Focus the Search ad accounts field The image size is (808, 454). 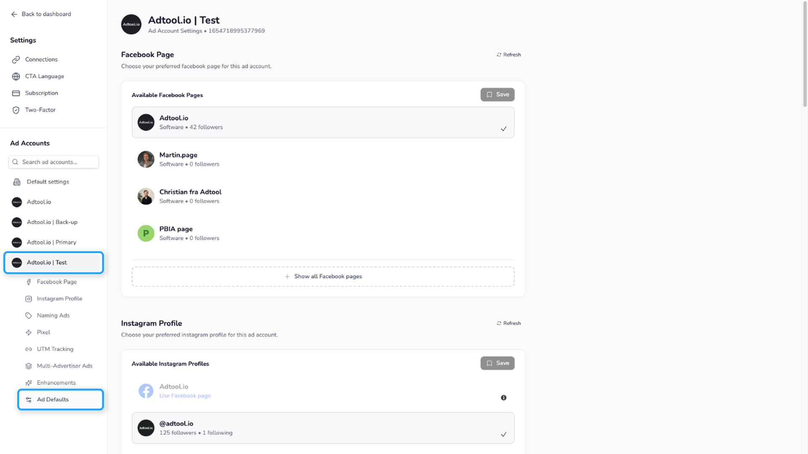coord(53,162)
